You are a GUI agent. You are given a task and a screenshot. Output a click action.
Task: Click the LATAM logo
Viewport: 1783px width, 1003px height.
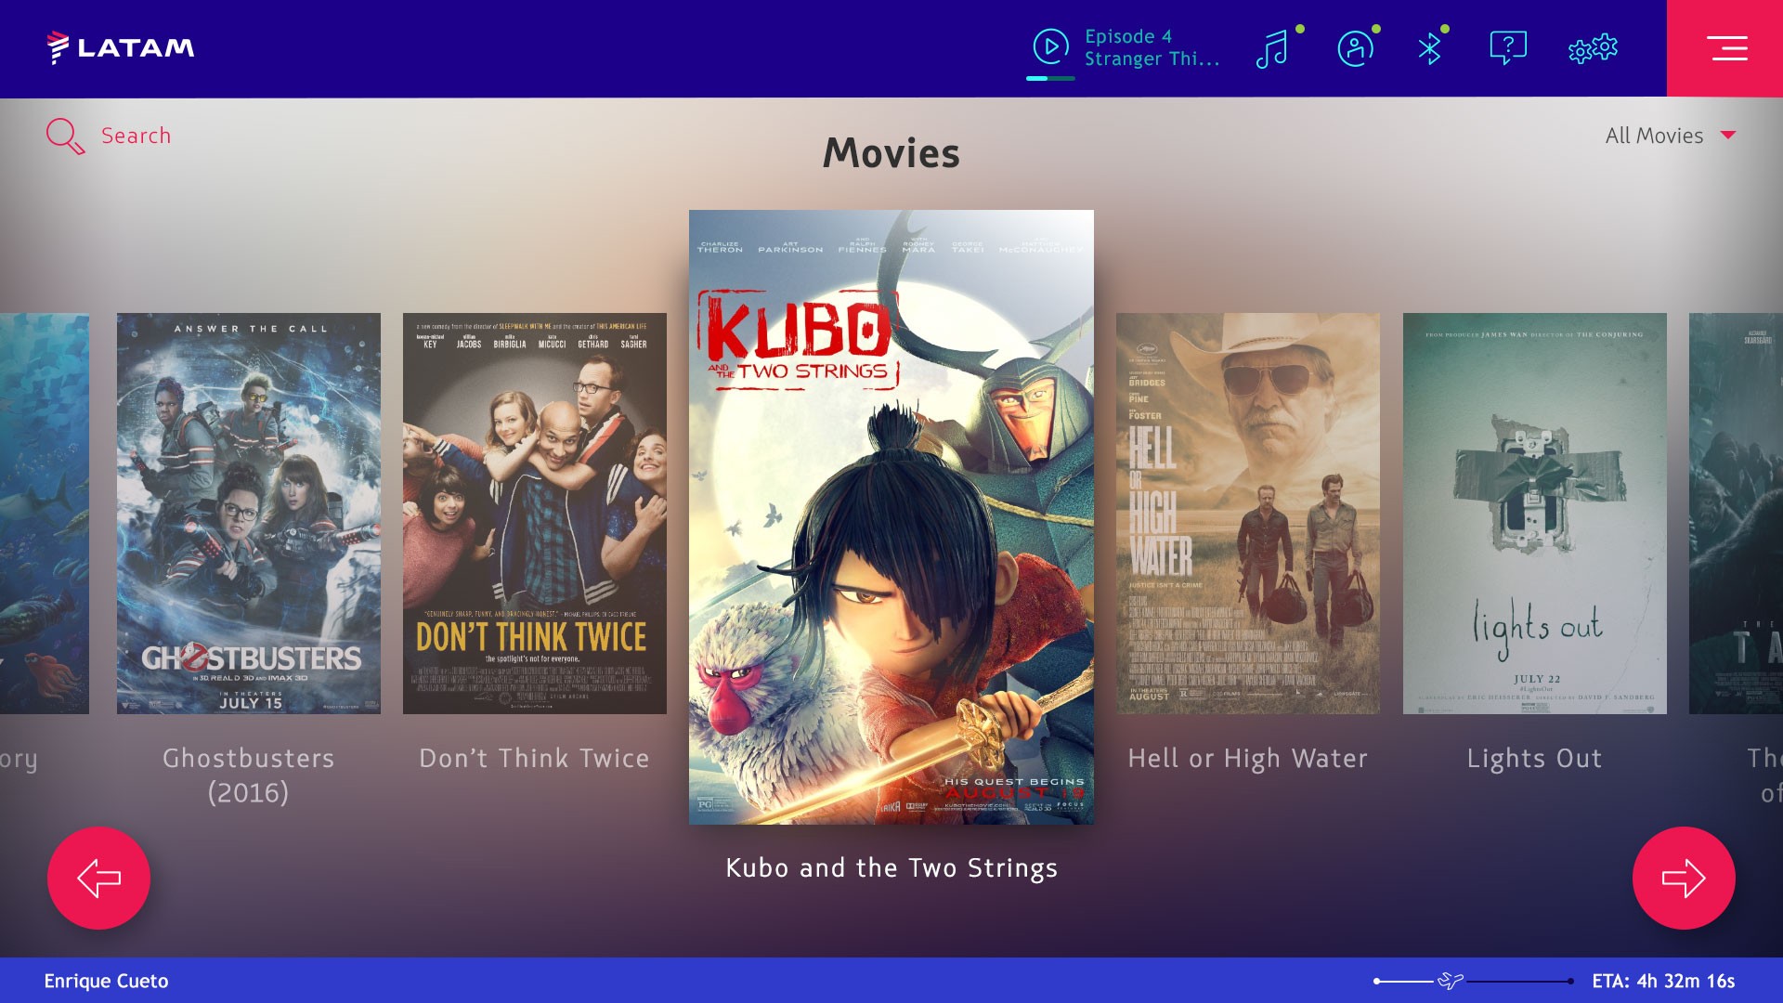[121, 47]
